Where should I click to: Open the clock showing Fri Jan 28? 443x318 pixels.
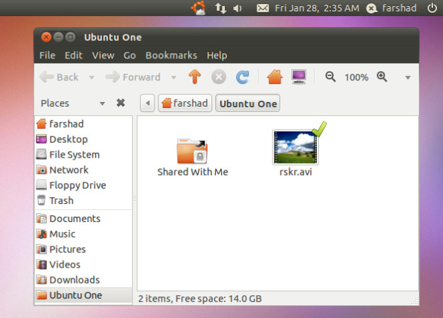[317, 8]
